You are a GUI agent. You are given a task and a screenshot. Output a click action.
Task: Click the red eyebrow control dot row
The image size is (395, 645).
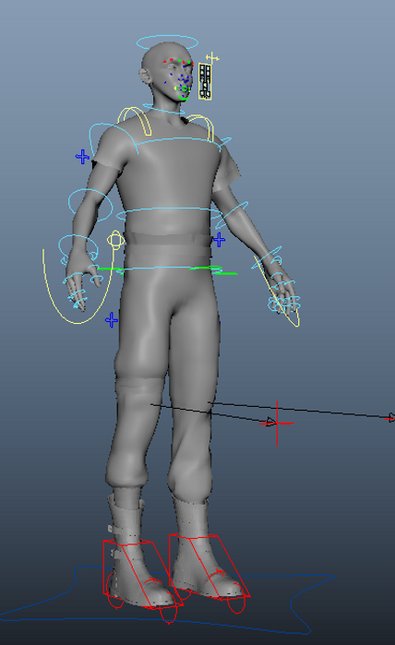(178, 61)
